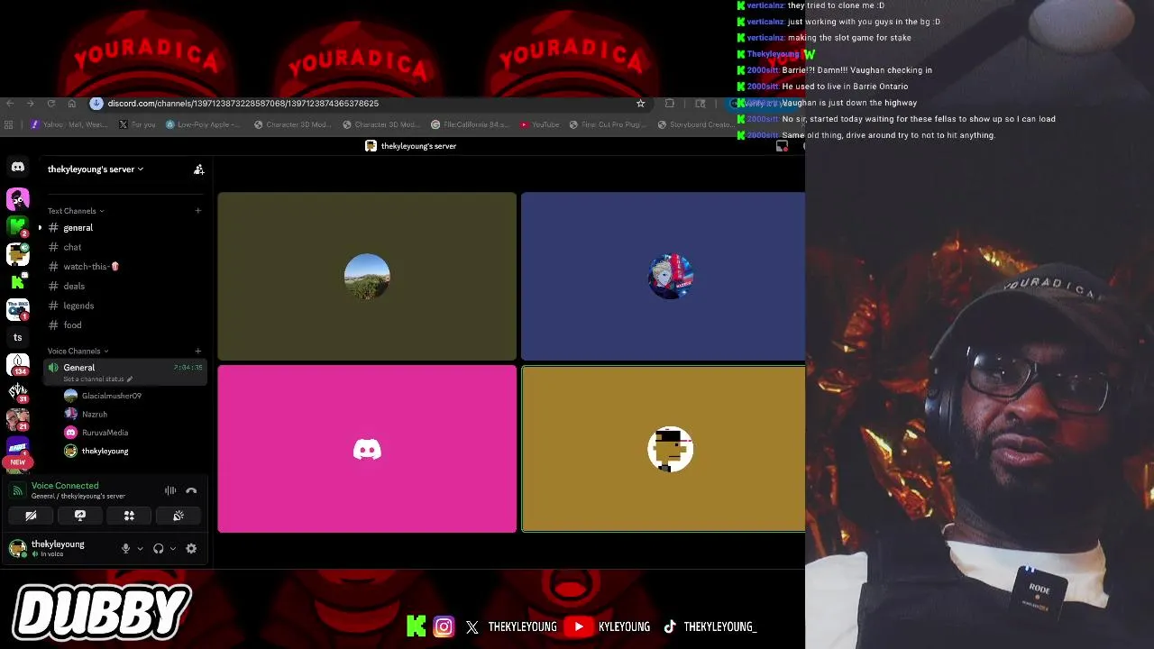Open the 'ts' server icon

tap(17, 337)
